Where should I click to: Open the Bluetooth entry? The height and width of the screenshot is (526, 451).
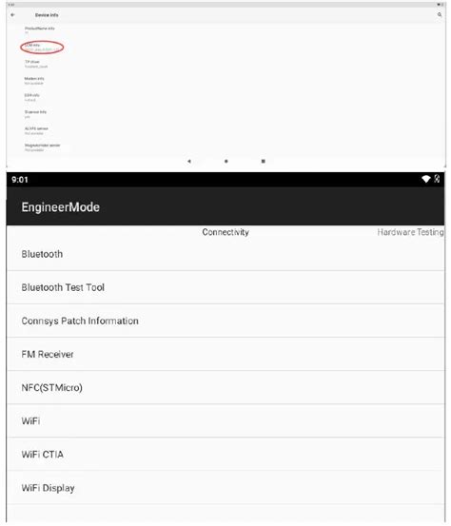(225, 254)
